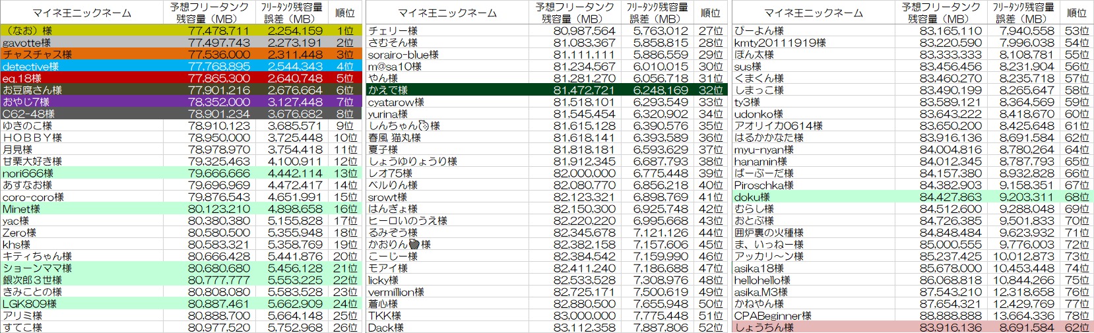The image size is (1094, 333).
Task: Select the vermillion様 name cell
Action: [x=447, y=292]
